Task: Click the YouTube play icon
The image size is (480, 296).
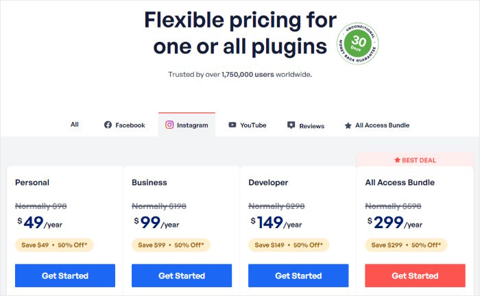Action: [x=232, y=125]
